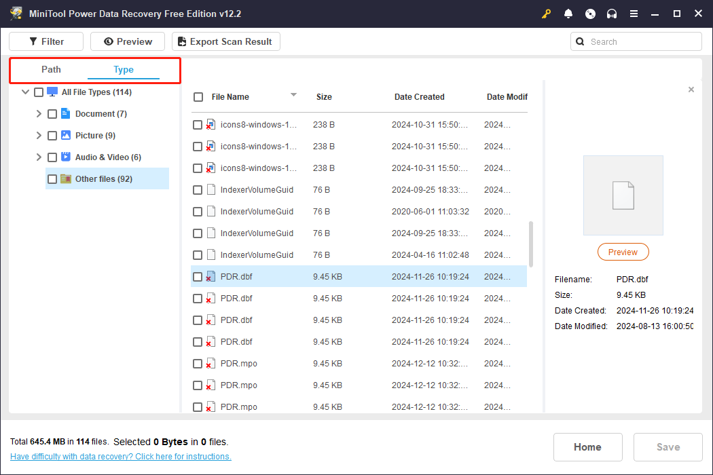Select the Other files (92) tree row
The width and height of the screenshot is (713, 475).
pos(107,178)
